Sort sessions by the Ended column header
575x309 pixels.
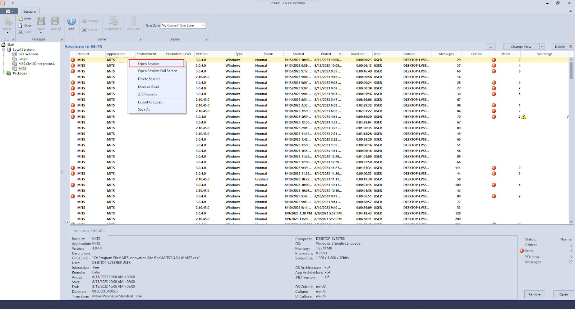328,54
